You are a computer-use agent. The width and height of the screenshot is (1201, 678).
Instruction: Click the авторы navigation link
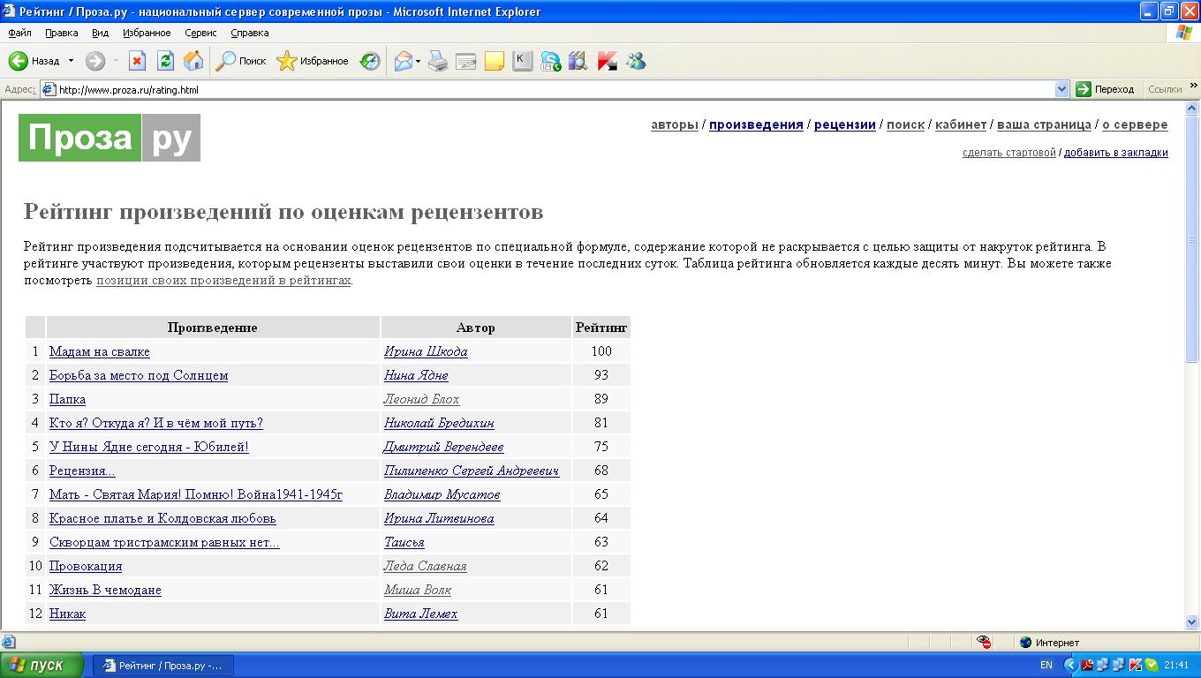pyautogui.click(x=675, y=124)
